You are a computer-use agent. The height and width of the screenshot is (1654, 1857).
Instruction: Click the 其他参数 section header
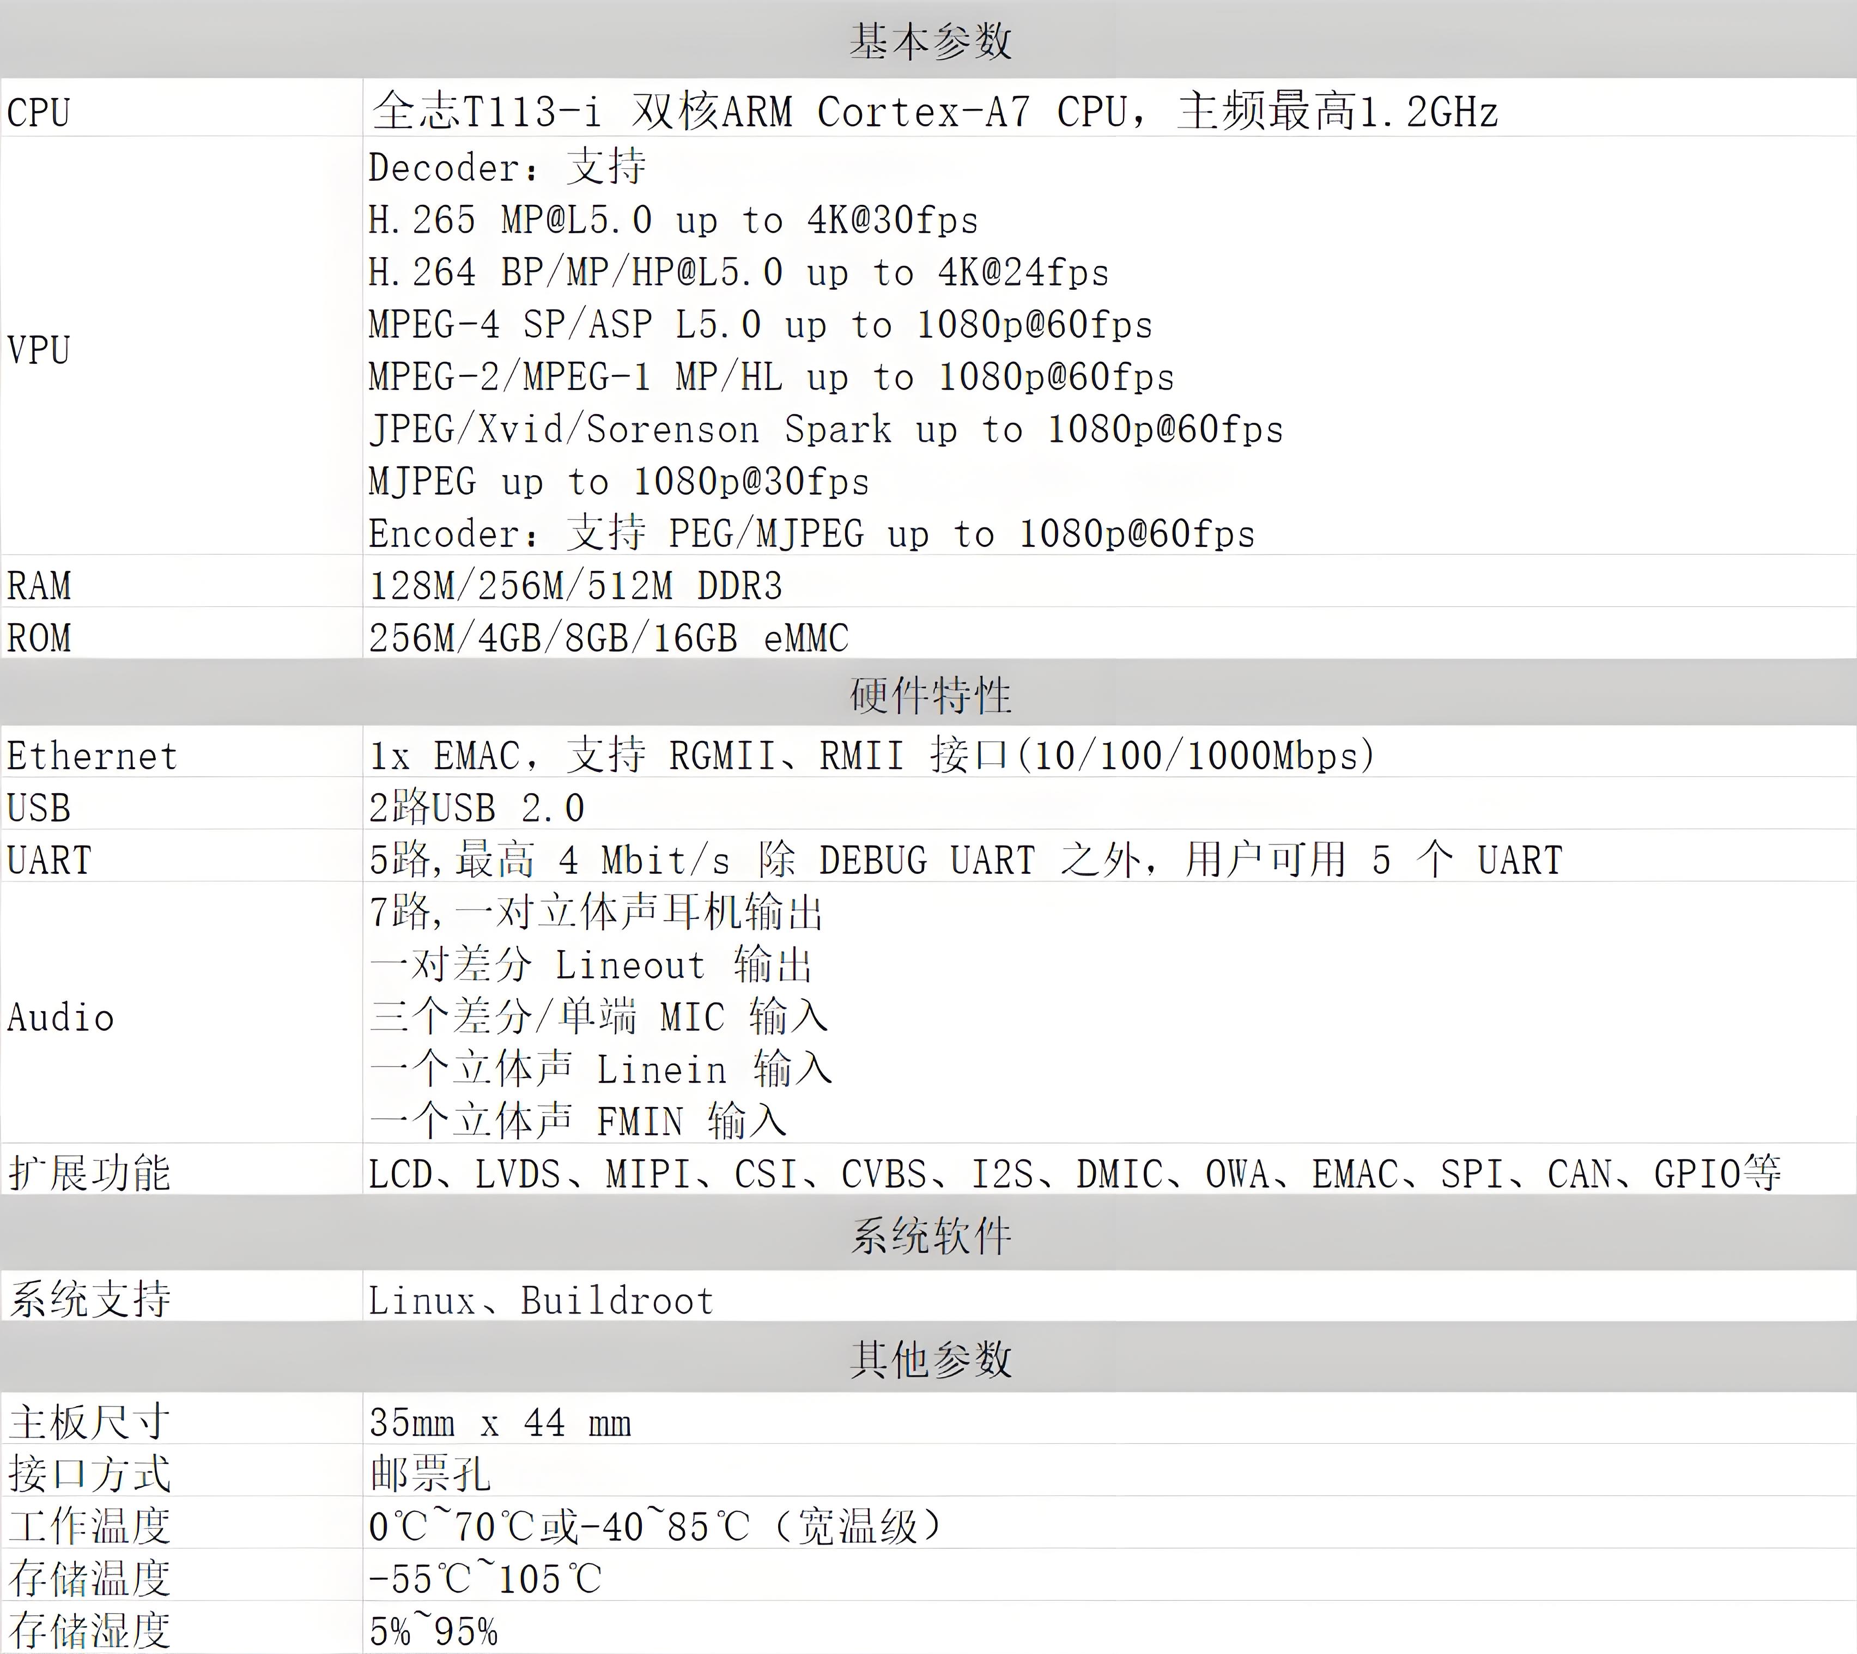click(x=930, y=1360)
